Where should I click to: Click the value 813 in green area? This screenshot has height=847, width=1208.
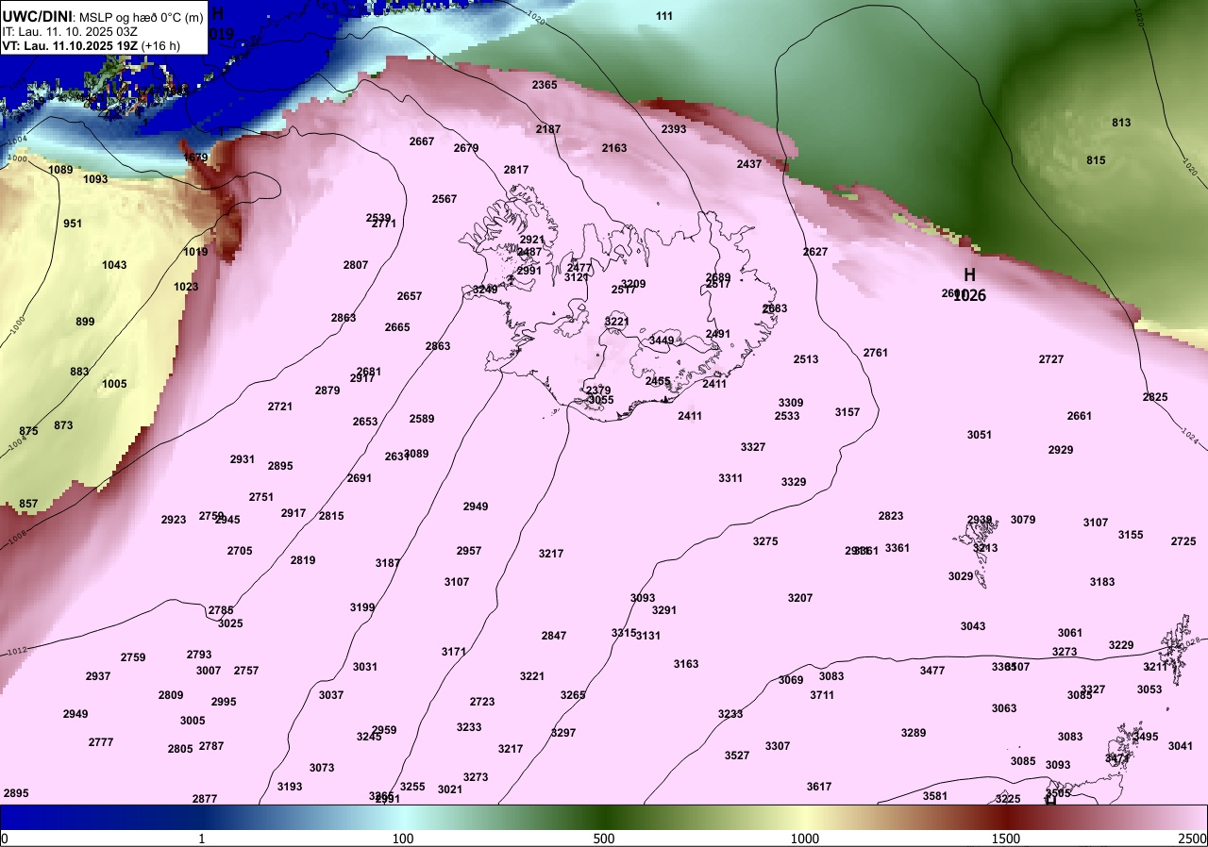pos(1121,123)
